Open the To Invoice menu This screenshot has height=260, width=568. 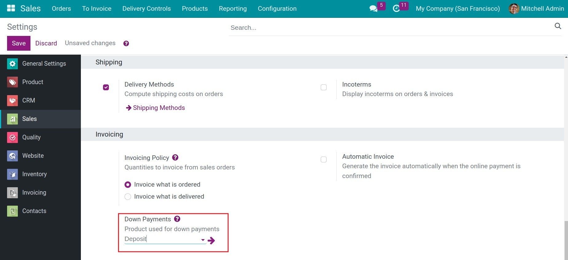[97, 9]
